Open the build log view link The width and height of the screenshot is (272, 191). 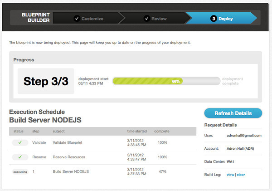point(230,175)
